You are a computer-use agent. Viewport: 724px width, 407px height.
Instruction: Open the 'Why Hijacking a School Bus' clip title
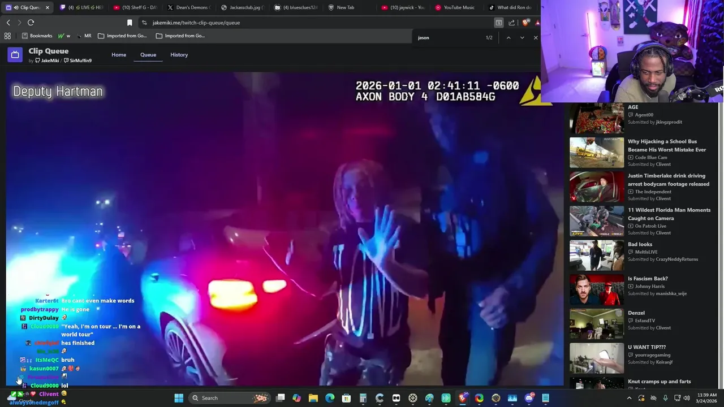(x=667, y=145)
